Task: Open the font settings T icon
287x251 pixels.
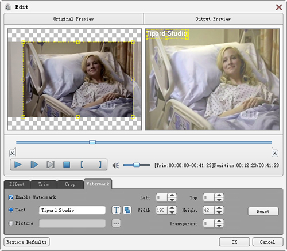Action: coord(116,210)
